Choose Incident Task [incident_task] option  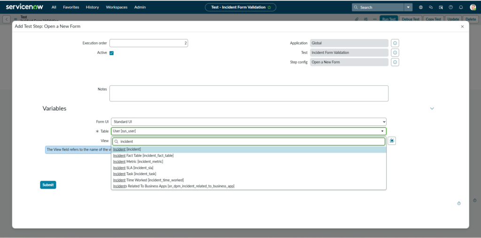[134, 174]
